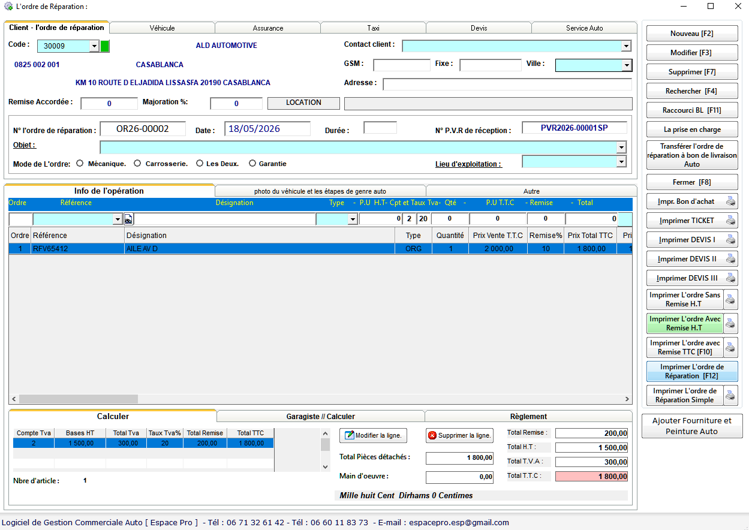Open the client Code dropdown
The image size is (749, 530).
(94, 46)
